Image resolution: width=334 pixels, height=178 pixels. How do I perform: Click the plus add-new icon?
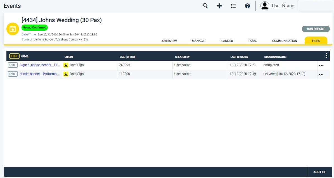(x=219, y=6)
